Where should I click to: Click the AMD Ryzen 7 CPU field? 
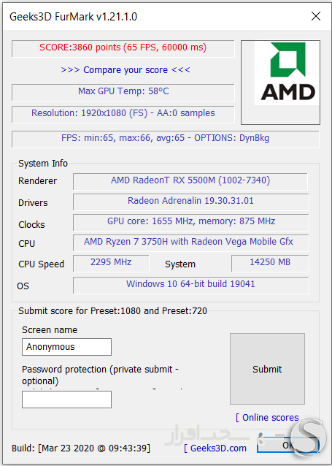[191, 242]
